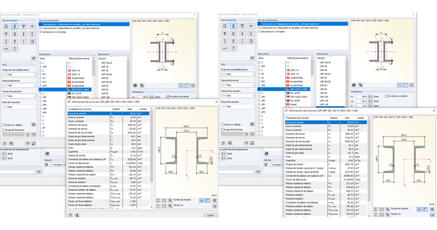This screenshot has height=230, width=437.
Task: Open 'Grupo de norma/fabricante' dropdown, right window
Action: tap(237, 74)
